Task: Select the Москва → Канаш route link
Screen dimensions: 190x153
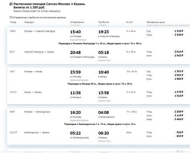Action: (x=33, y=71)
